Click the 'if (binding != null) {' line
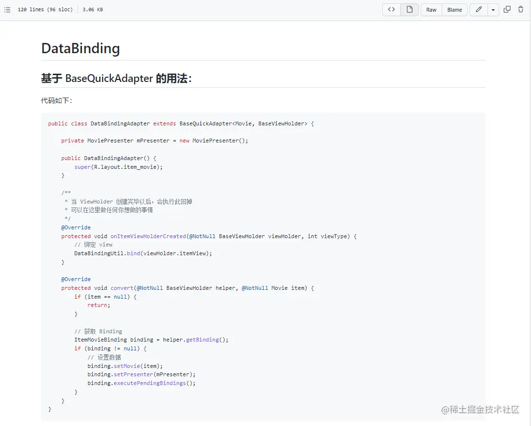The width and height of the screenshot is (531, 426). point(110,348)
